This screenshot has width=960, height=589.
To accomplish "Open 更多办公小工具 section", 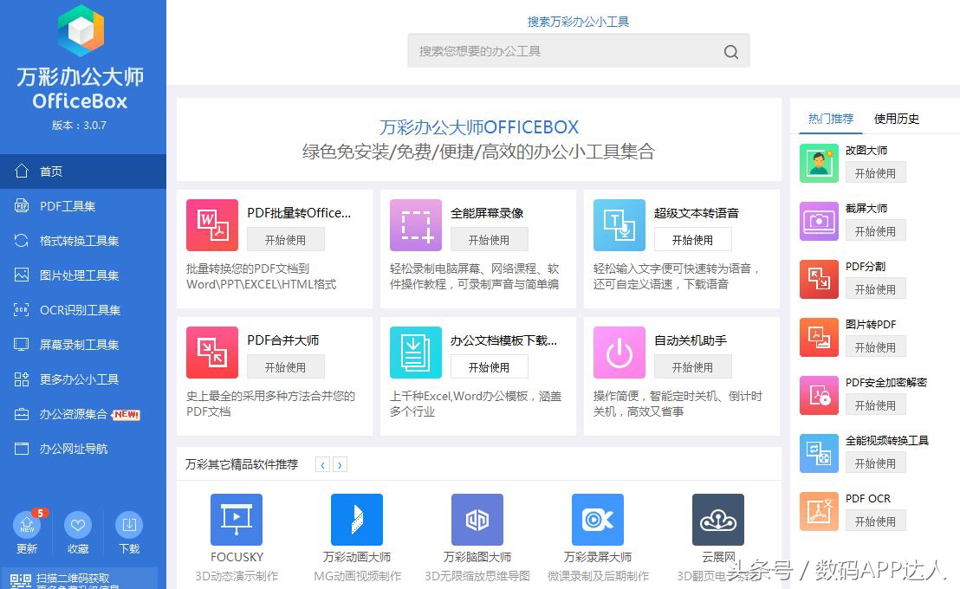I will [x=82, y=379].
